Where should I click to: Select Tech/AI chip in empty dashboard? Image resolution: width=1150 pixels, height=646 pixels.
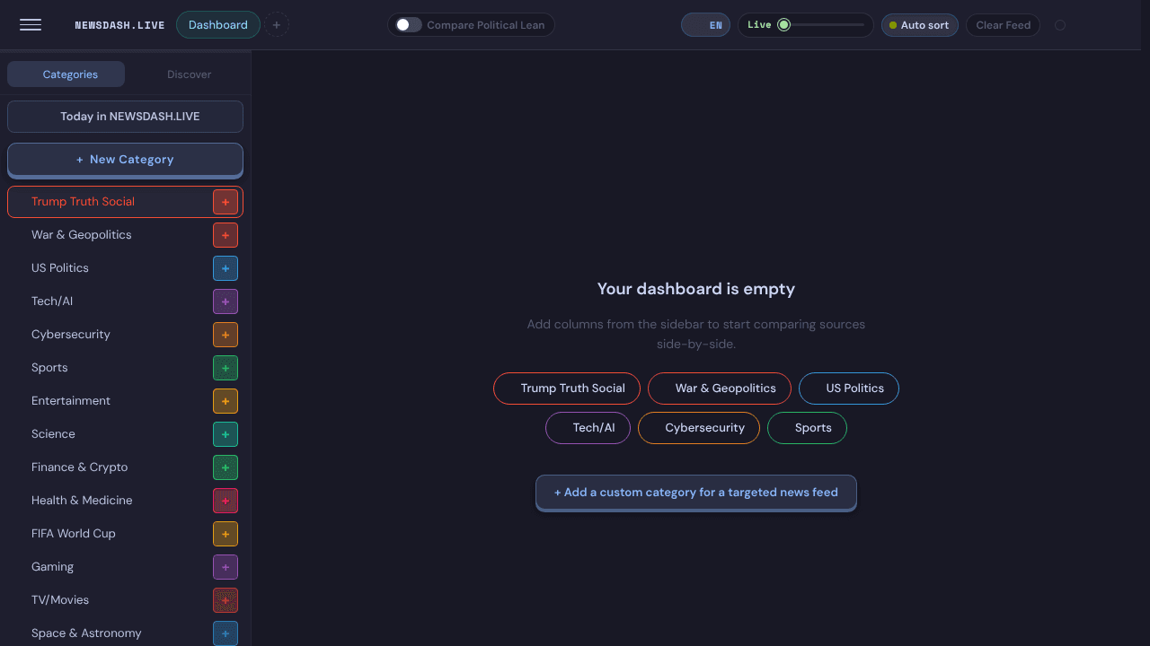pos(588,428)
